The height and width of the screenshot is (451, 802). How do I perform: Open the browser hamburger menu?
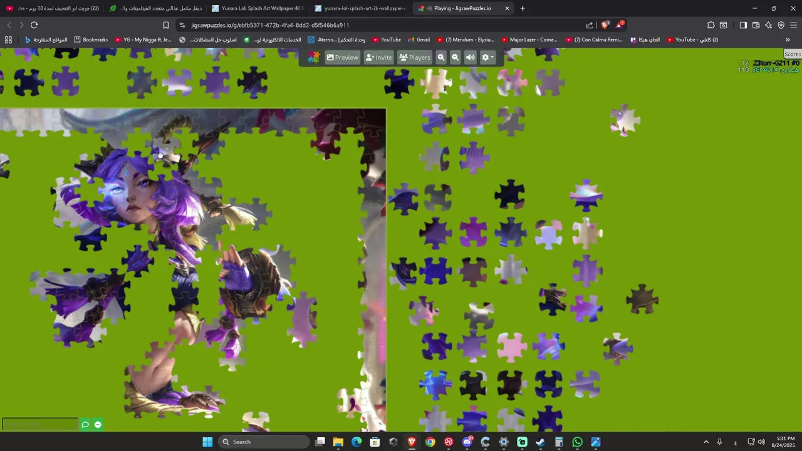pos(793,25)
